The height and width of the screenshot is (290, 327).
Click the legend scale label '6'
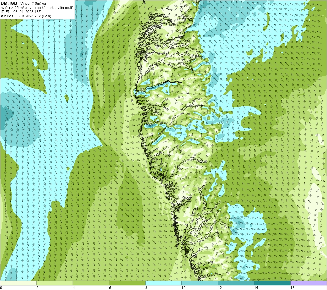point(110,288)
